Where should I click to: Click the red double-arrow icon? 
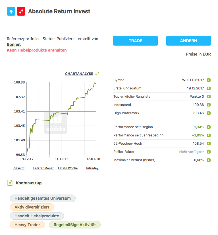pos(21,11)
